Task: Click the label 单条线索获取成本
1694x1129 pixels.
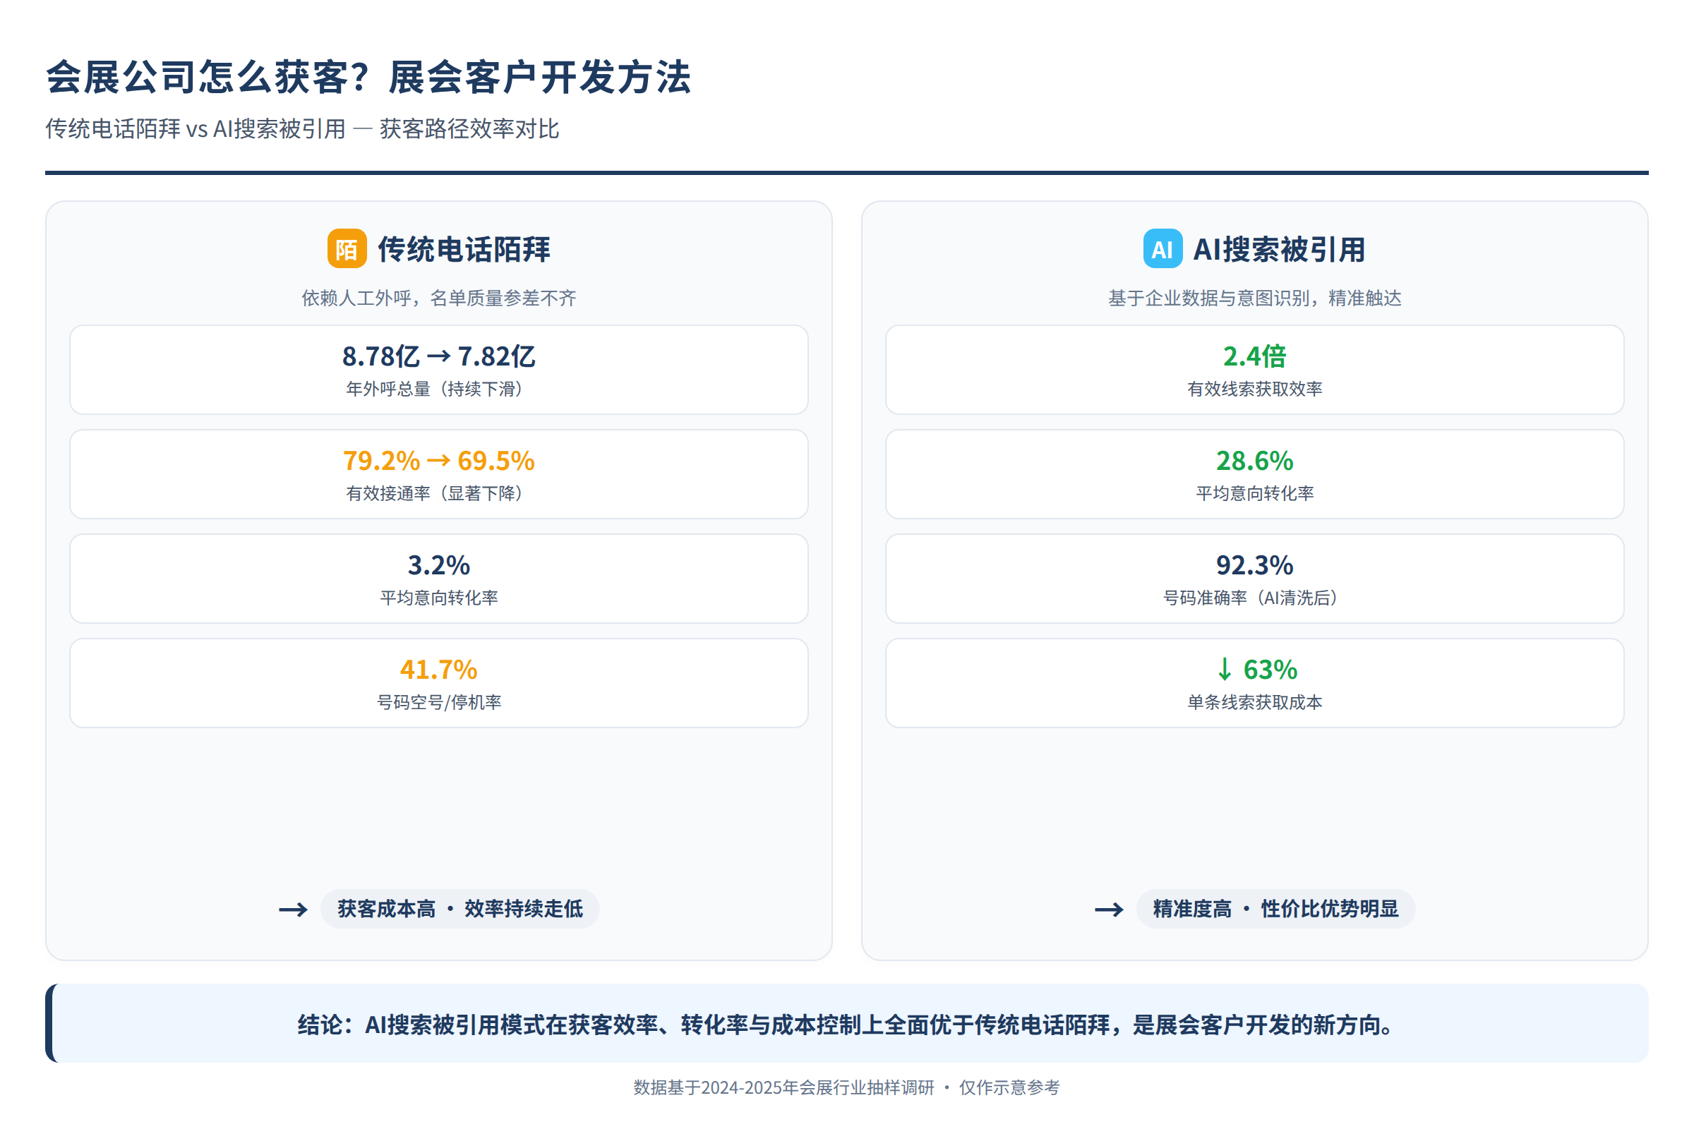Action: (x=1255, y=702)
